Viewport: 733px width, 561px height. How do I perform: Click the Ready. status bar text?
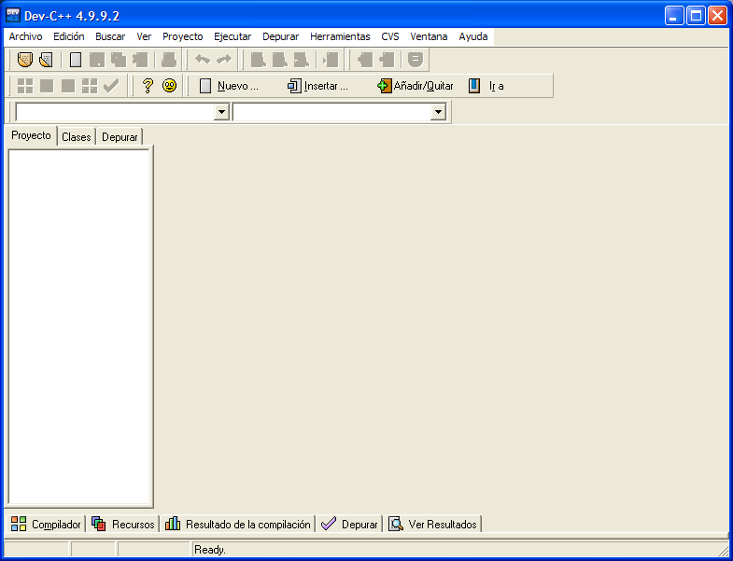click(x=210, y=550)
